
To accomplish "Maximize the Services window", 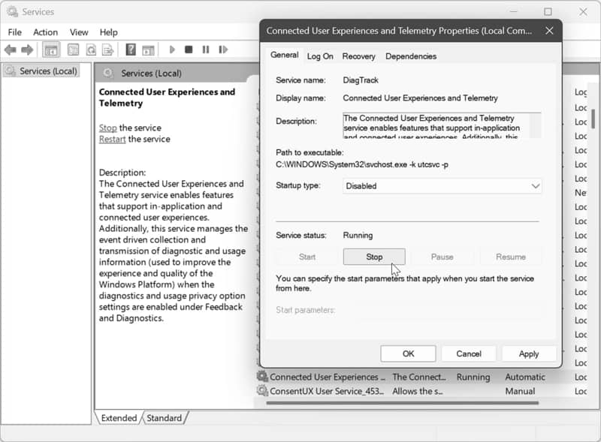I will tap(548, 12).
